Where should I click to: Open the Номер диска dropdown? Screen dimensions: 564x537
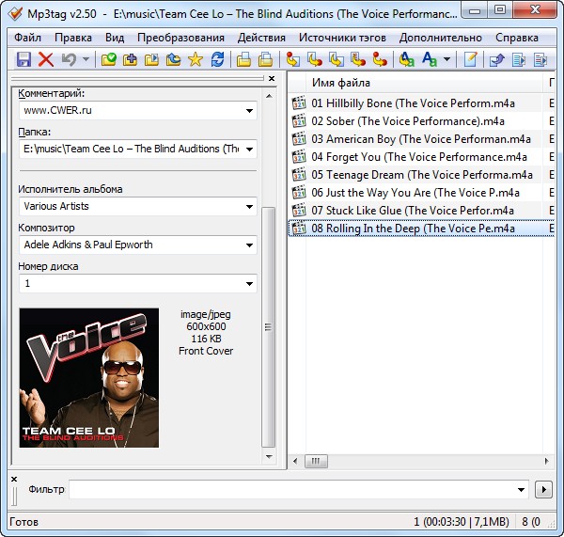pyautogui.click(x=249, y=283)
